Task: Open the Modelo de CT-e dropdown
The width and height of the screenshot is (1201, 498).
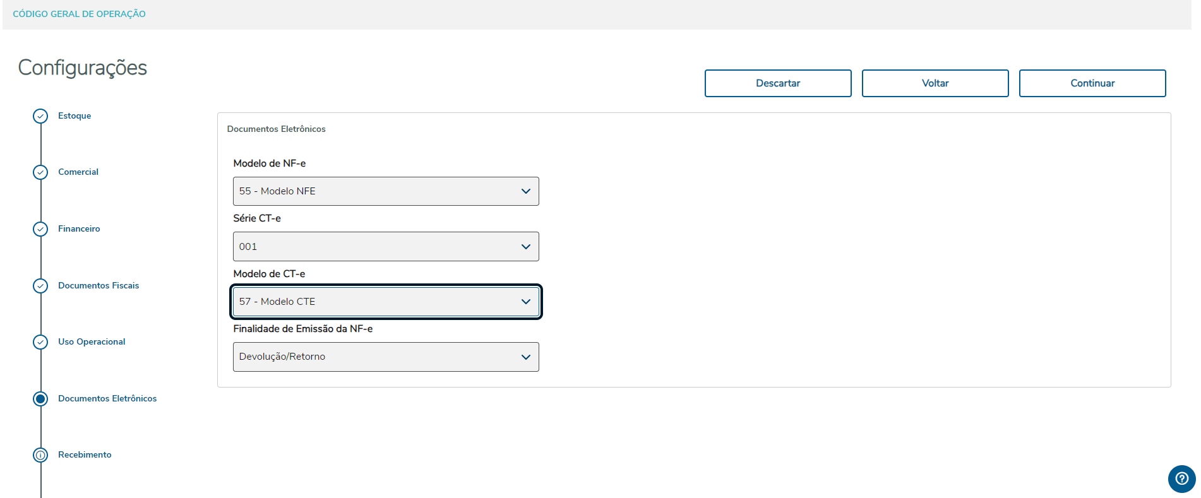Action: [385, 302]
